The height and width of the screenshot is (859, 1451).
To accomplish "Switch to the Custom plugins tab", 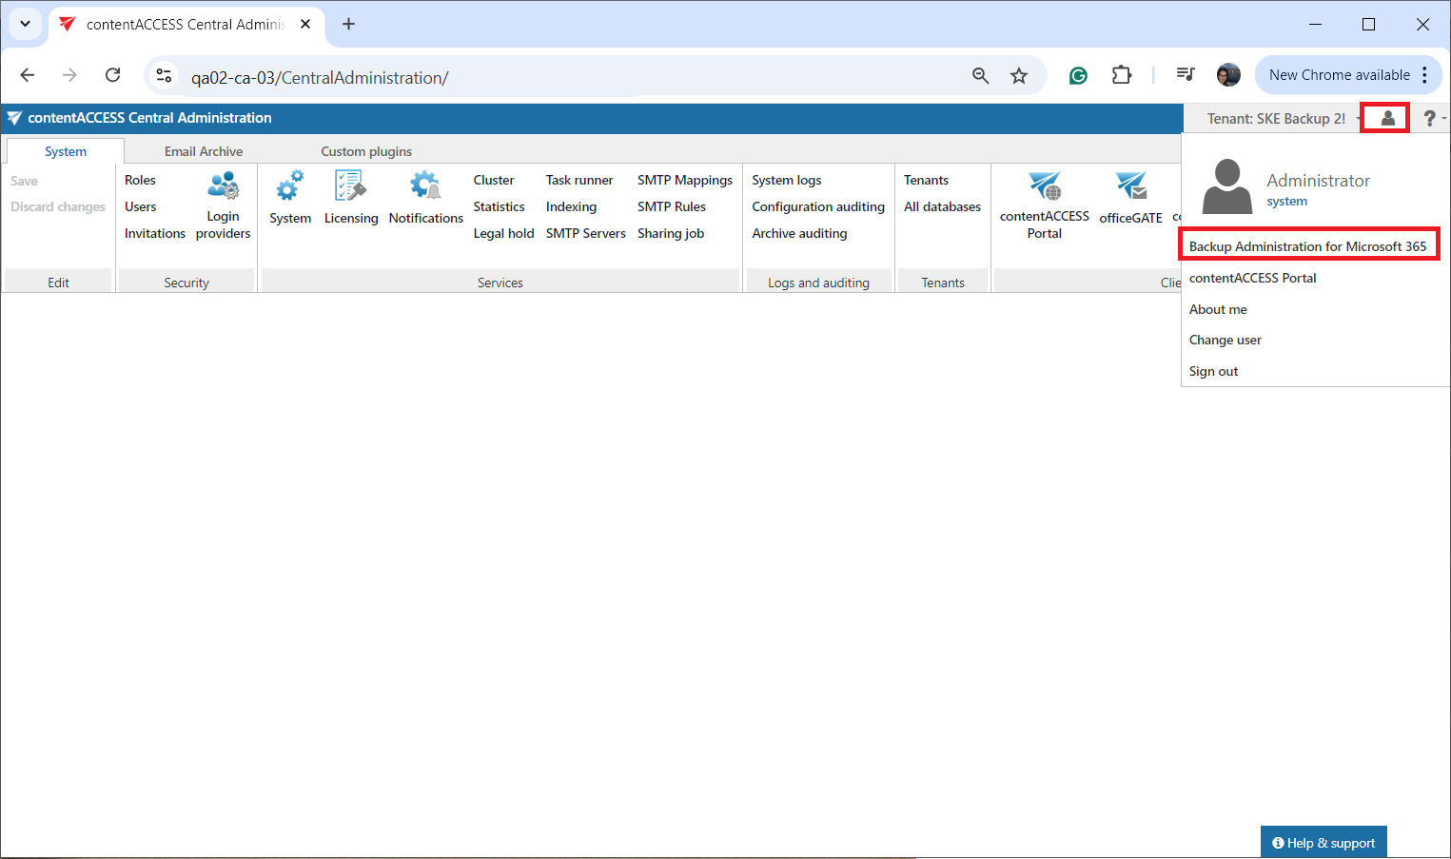I will click(x=366, y=151).
